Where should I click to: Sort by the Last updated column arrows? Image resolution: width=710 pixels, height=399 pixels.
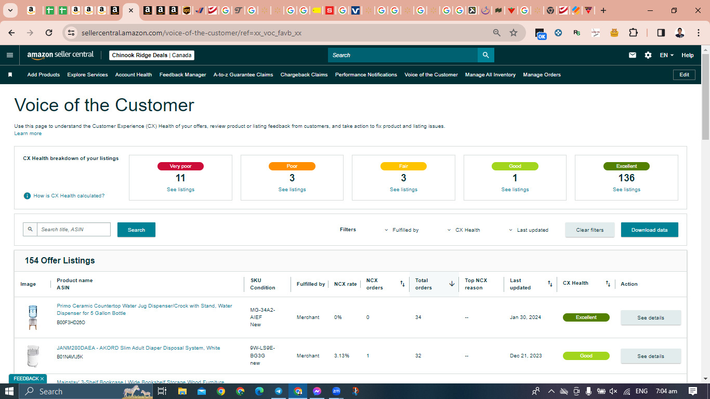tap(550, 284)
